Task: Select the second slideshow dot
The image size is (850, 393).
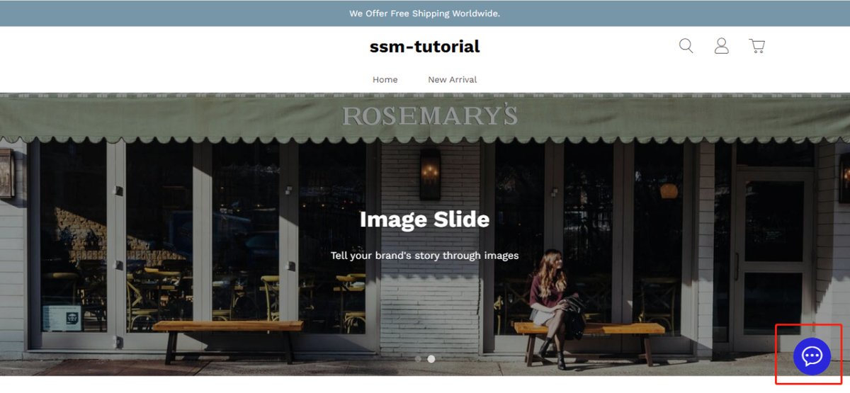Action: coord(431,359)
